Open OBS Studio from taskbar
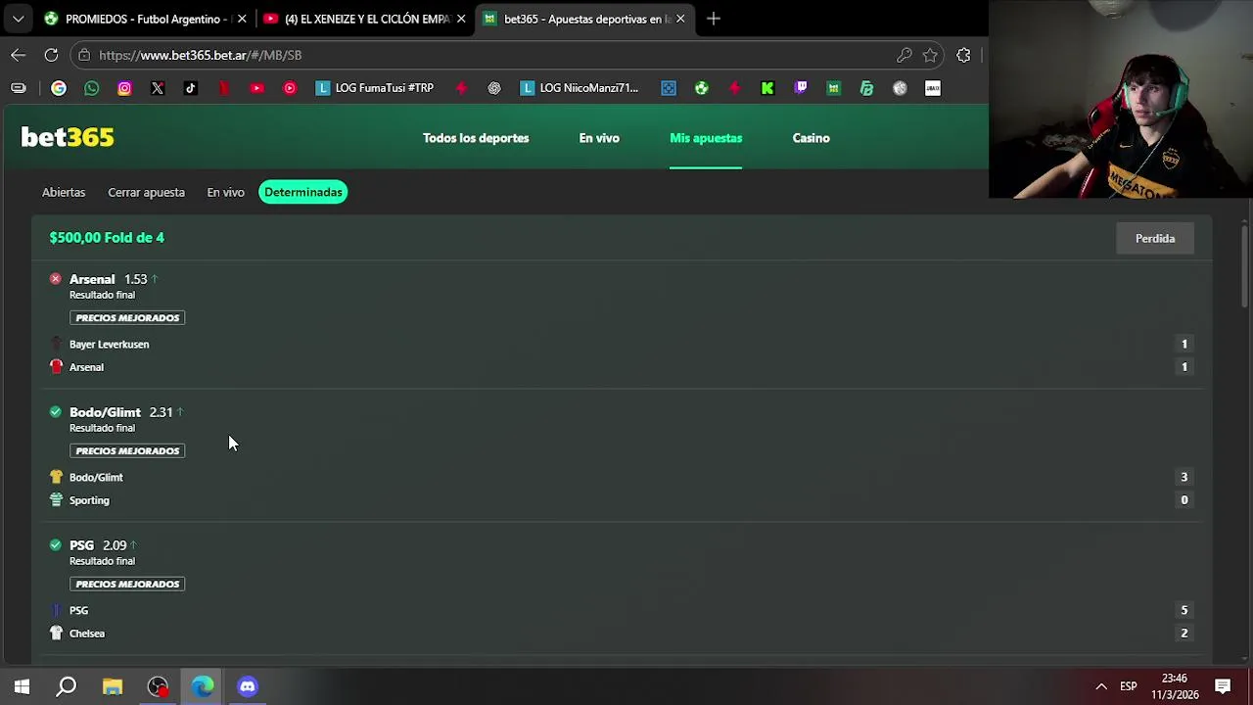 (158, 686)
